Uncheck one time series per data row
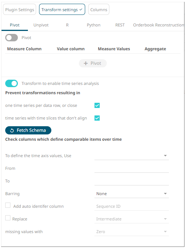The height and width of the screenshot is (248, 186). point(97,105)
